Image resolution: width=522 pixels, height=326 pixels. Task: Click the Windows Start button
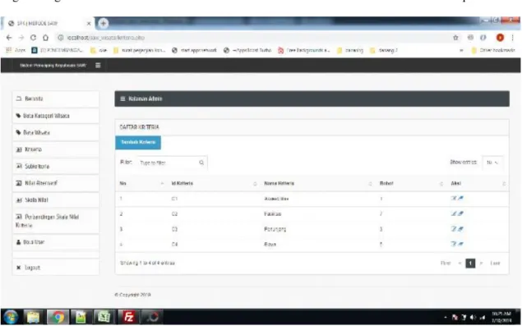pos(12,317)
